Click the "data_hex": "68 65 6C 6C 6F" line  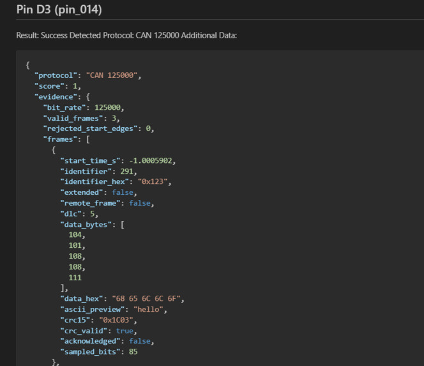(x=122, y=299)
